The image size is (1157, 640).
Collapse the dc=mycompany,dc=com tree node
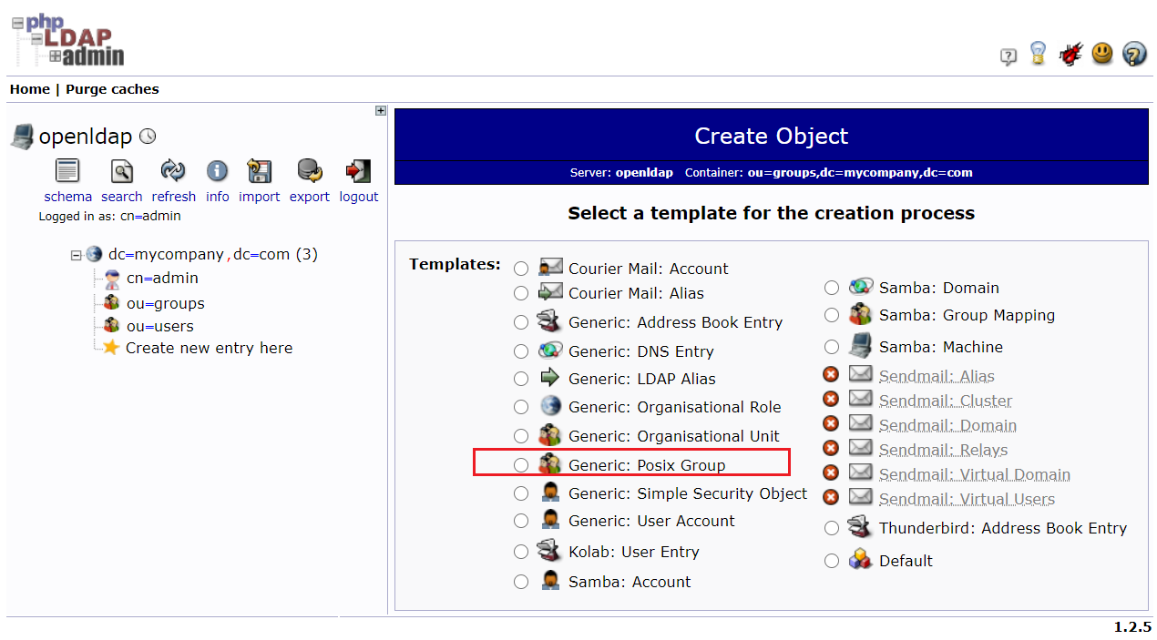click(76, 256)
